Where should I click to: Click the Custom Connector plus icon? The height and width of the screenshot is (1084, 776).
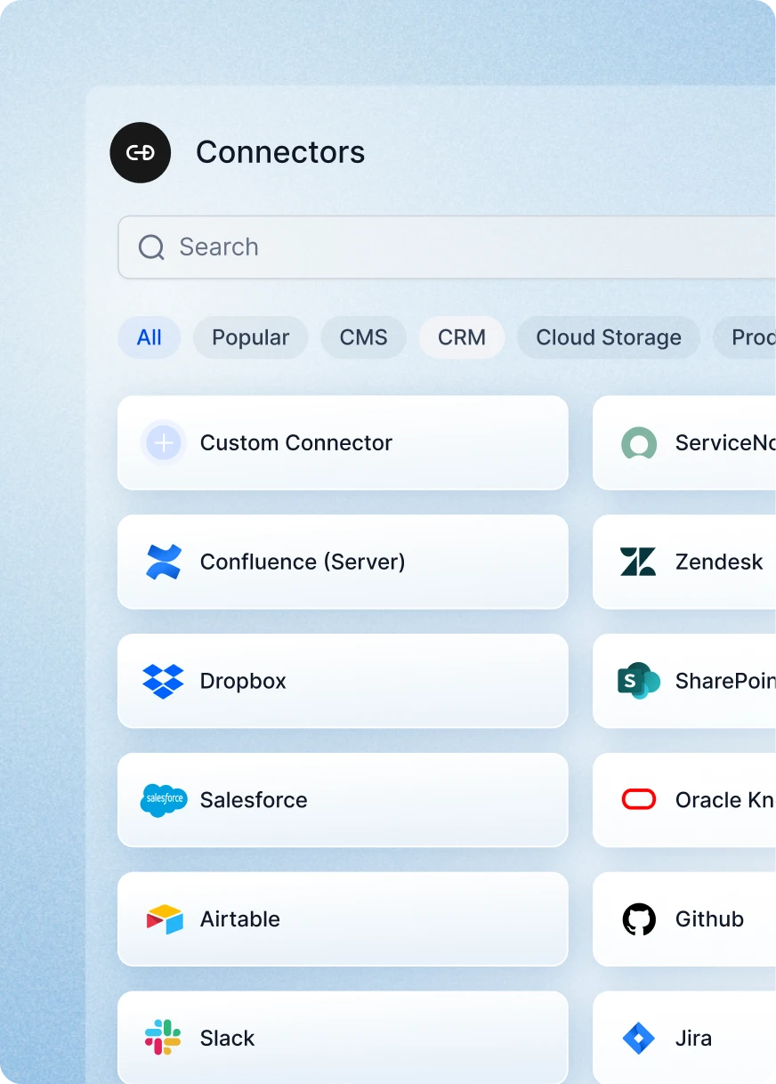click(x=164, y=443)
